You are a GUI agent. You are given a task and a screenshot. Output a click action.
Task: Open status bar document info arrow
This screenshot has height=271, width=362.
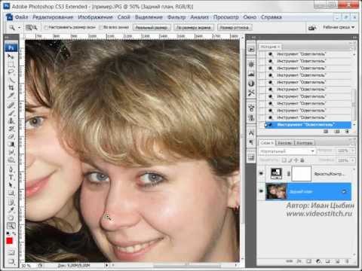pyautogui.click(x=107, y=265)
